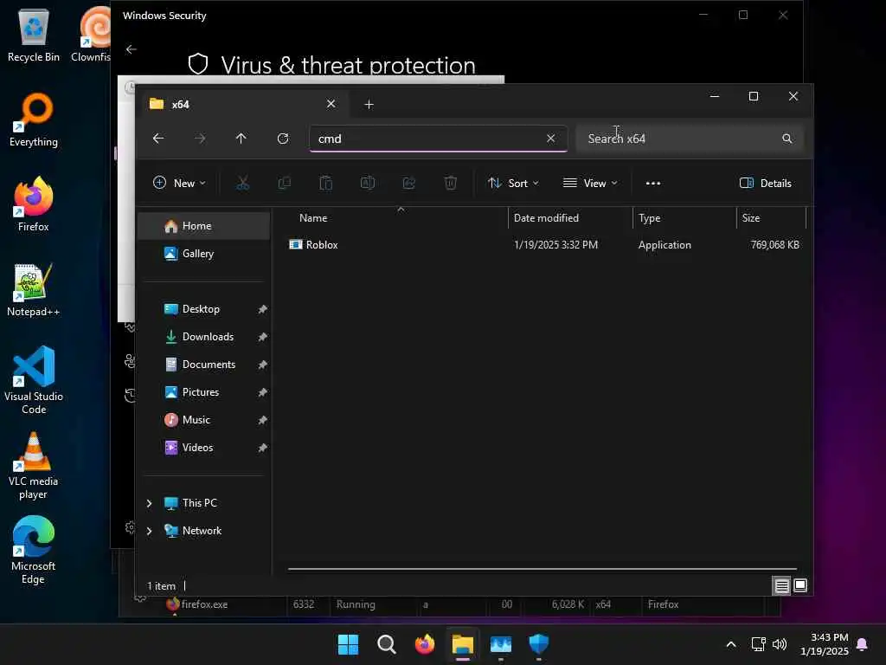This screenshot has width=886, height=665.
Task: Open the Sort dropdown
Action: (513, 184)
